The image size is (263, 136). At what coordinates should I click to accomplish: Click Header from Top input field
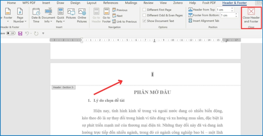[224, 10]
